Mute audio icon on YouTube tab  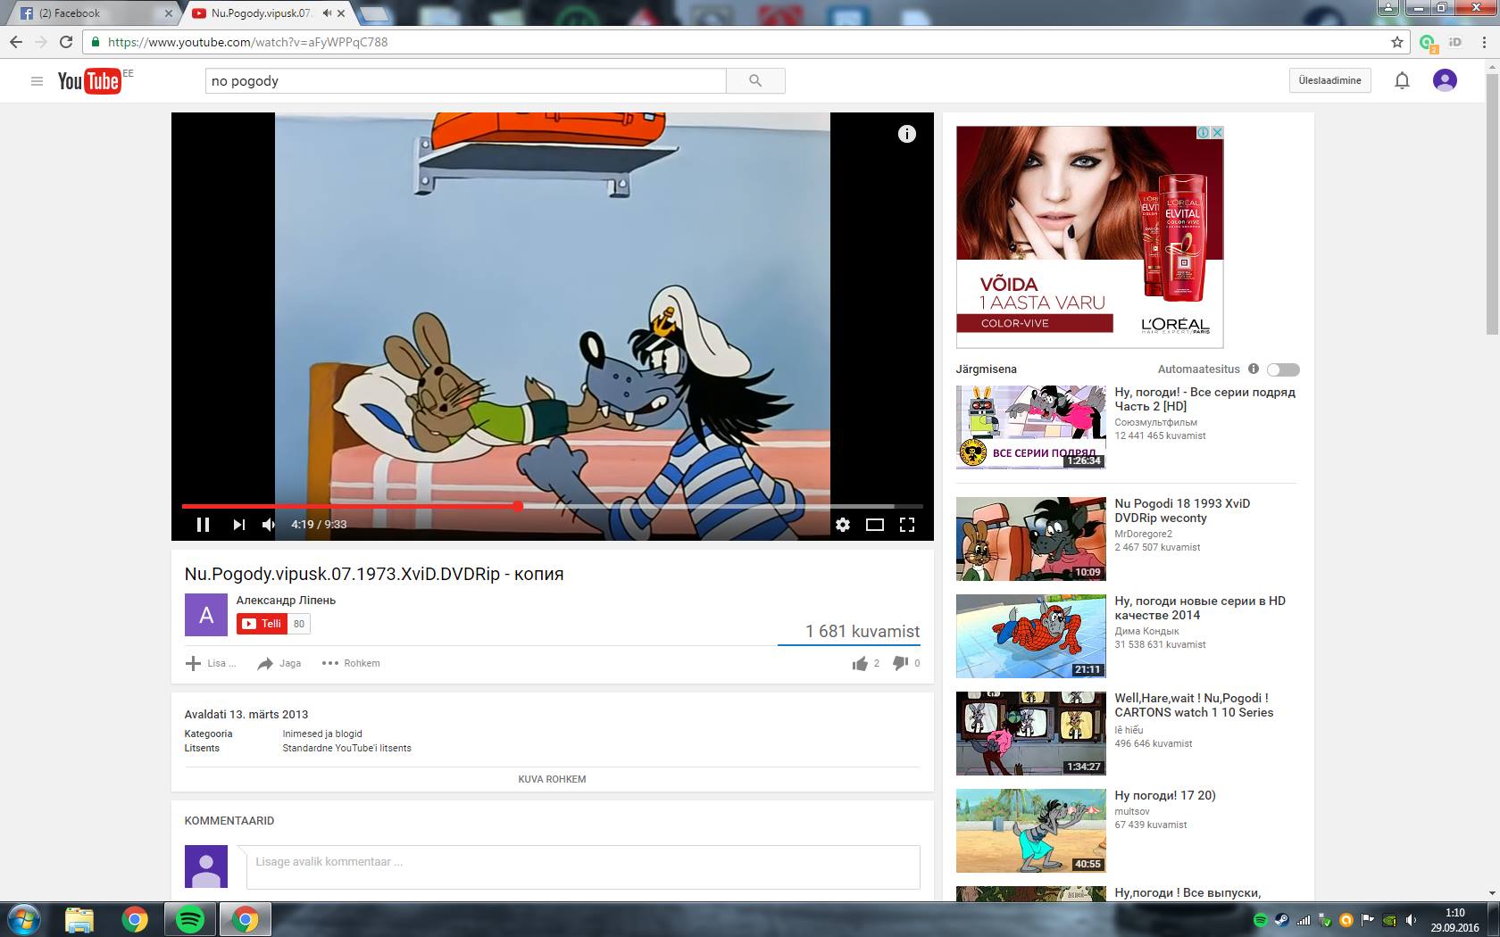[x=327, y=13]
